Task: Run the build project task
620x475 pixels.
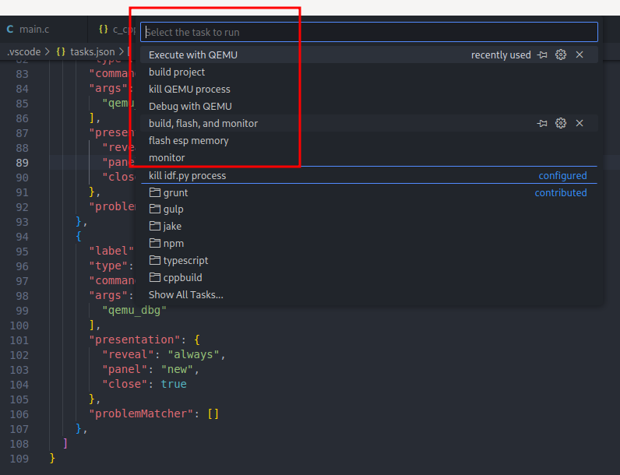Action: 177,72
